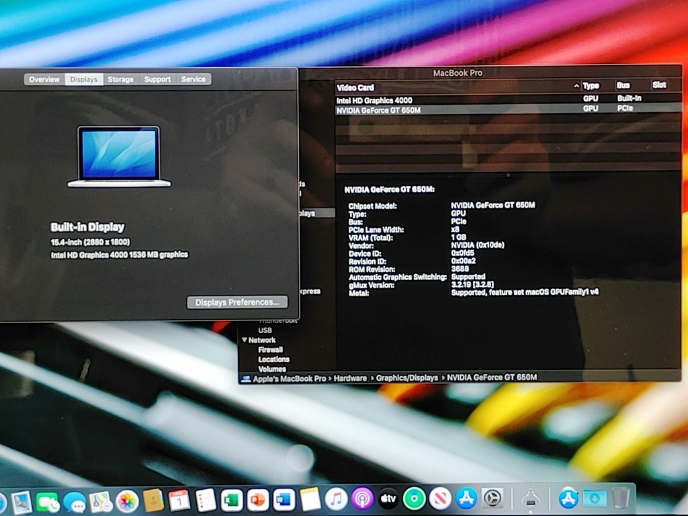Launch the Apple TV app from the Dock
This screenshot has width=688, height=516.
tap(388, 499)
